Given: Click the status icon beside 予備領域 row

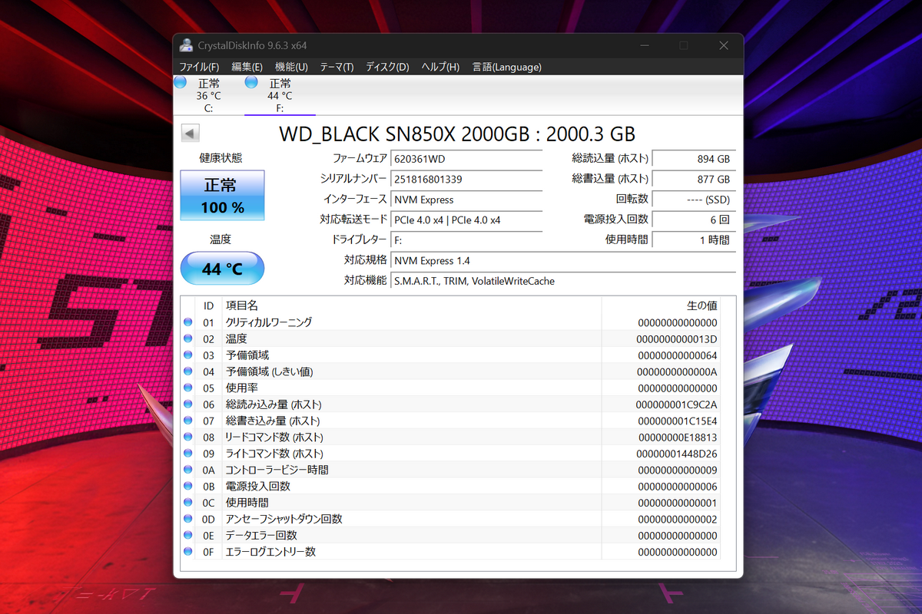Looking at the screenshot, I should [187, 355].
